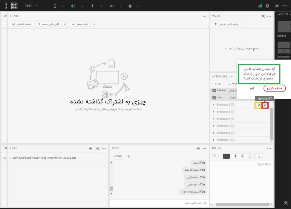Switch to the Everyone chat tab

118,156
